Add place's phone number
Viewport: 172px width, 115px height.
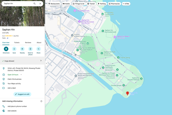coord(17,106)
